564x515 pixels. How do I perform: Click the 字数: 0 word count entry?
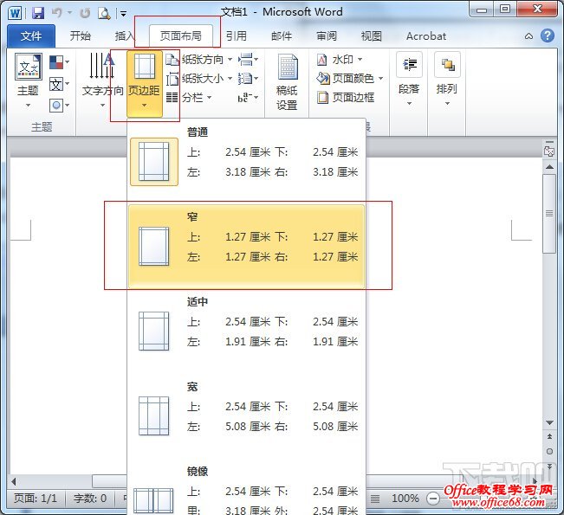90,498
